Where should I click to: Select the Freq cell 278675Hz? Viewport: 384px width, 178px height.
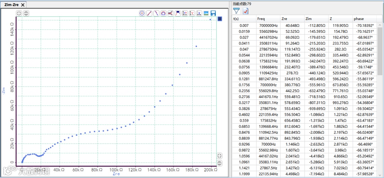tap(268, 108)
